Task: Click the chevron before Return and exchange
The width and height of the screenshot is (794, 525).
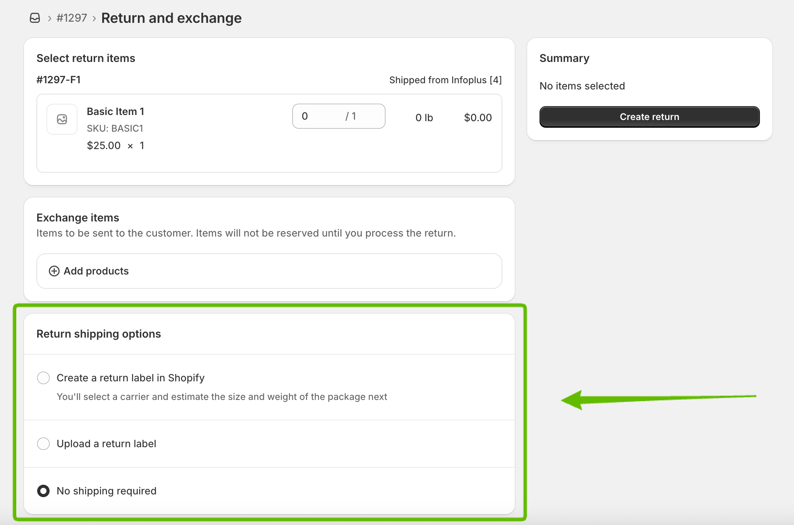Action: pyautogui.click(x=94, y=19)
